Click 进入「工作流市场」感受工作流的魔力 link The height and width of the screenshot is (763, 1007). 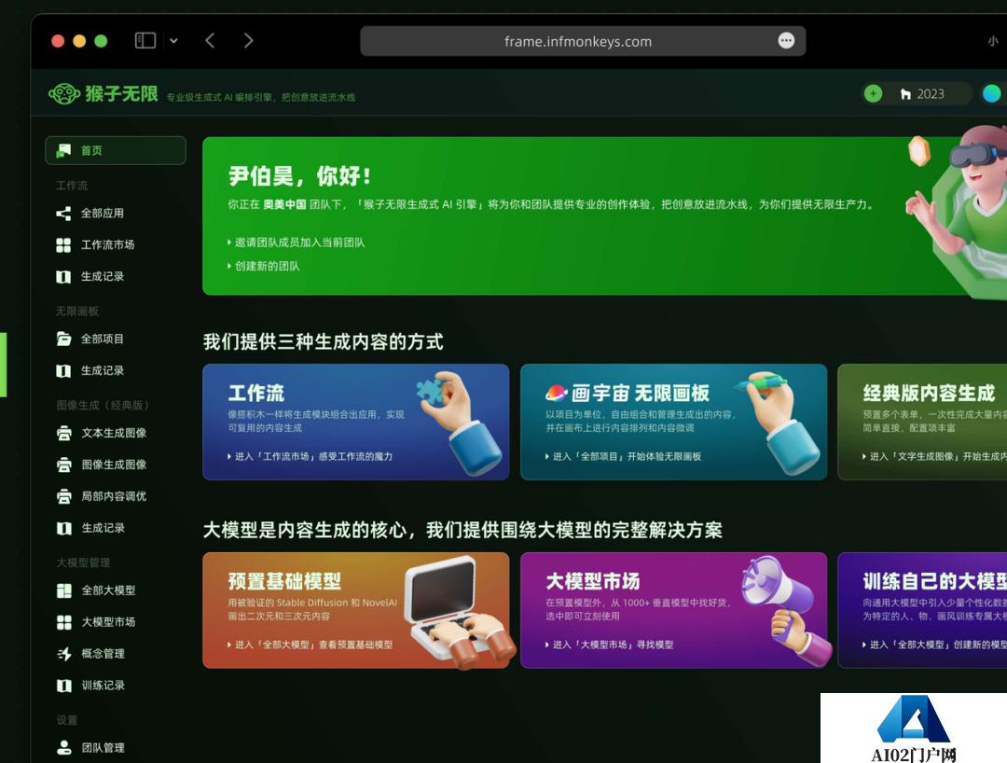click(x=310, y=456)
